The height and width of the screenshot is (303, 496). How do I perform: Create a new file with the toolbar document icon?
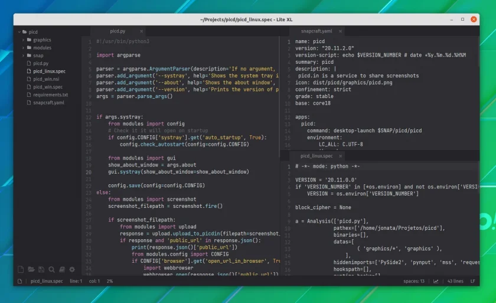click(x=21, y=269)
